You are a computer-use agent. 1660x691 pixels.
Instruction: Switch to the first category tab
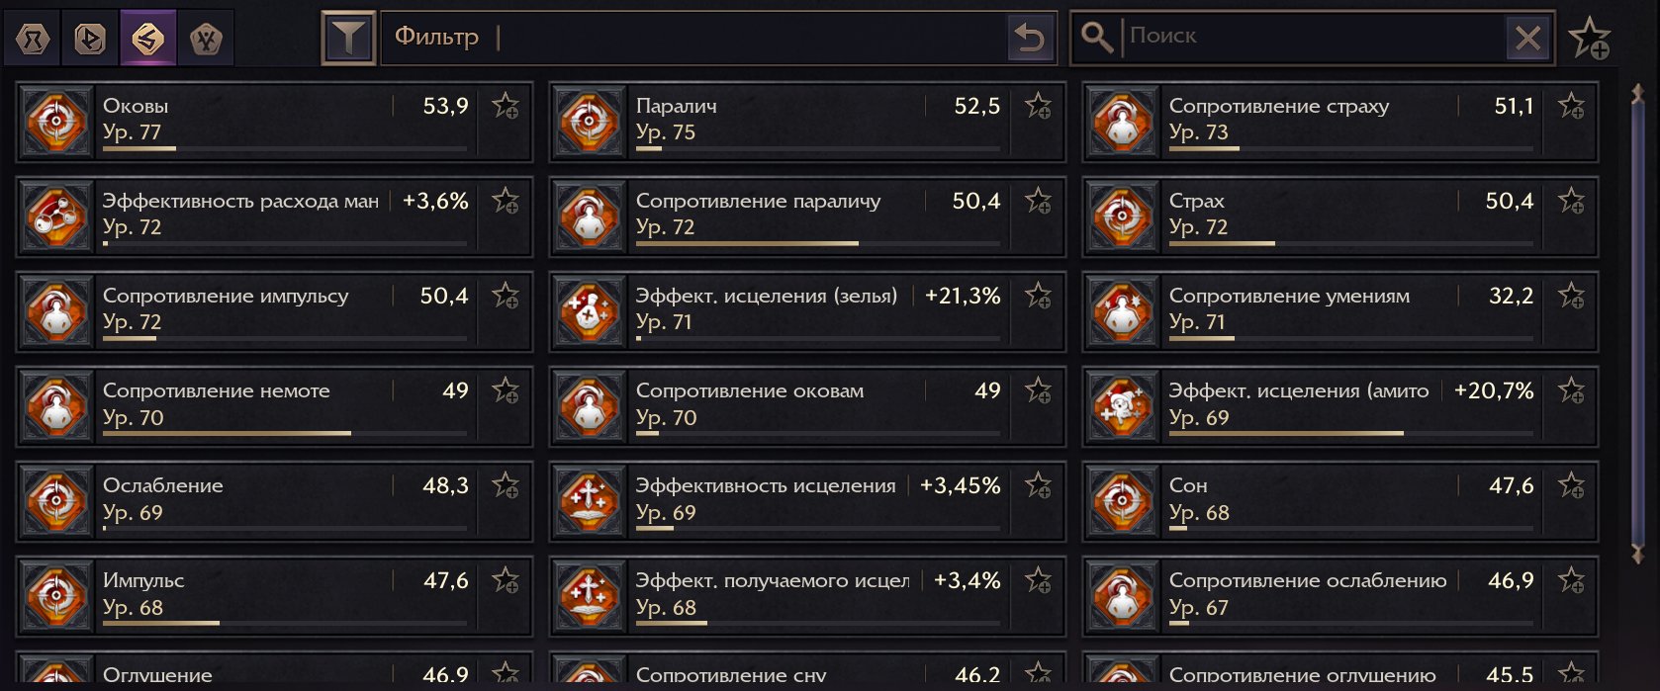(33, 39)
